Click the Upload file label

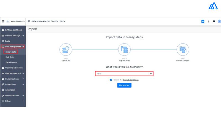(x=66, y=61)
